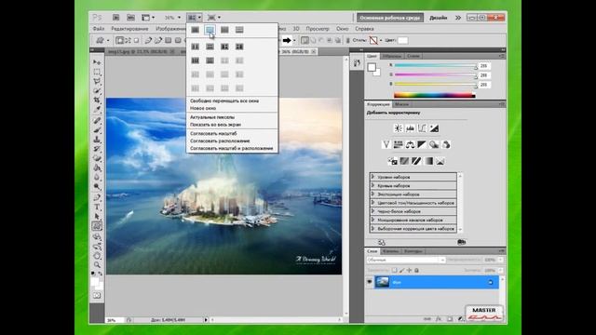The width and height of the screenshot is (596, 335).
Task: Choose Актуальные пикселы menu entry
Action: [x=212, y=117]
